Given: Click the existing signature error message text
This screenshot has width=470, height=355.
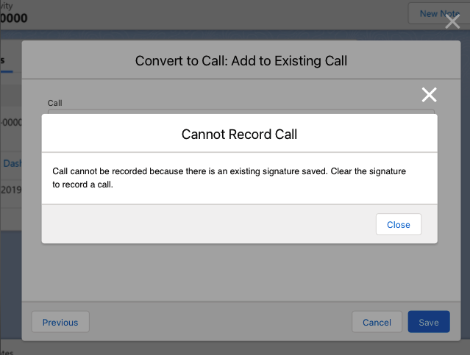Looking at the screenshot, I should [229, 177].
